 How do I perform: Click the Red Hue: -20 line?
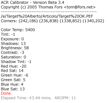coord(13,66)
